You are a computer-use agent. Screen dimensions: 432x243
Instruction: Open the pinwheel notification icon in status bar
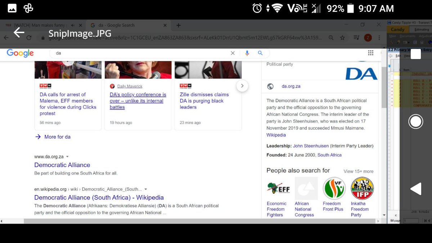[28, 8]
